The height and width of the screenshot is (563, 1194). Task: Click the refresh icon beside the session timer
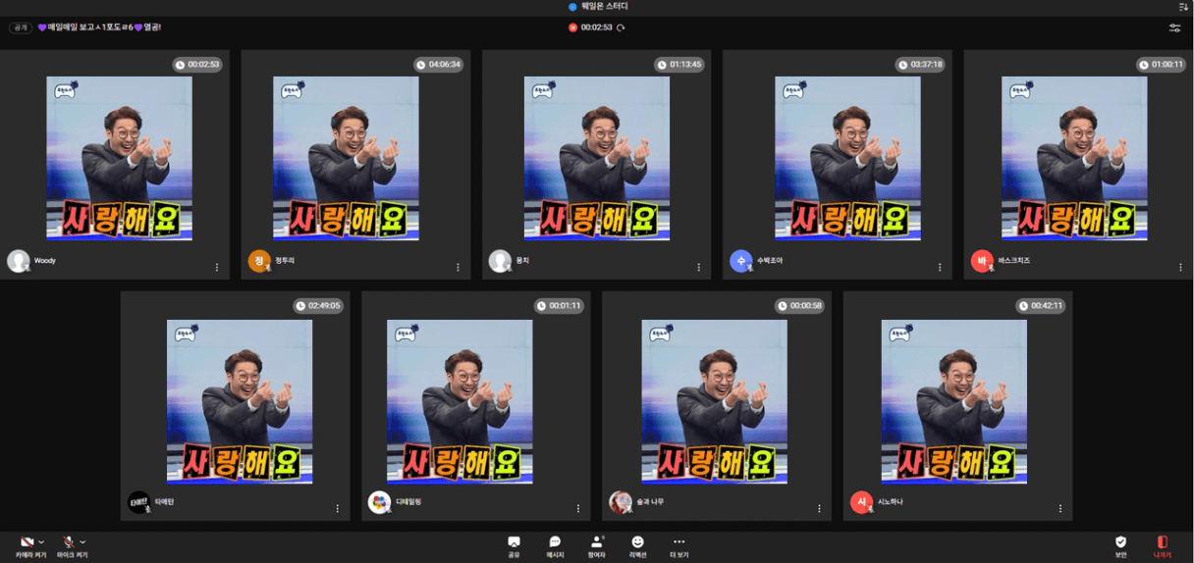pyautogui.click(x=621, y=27)
